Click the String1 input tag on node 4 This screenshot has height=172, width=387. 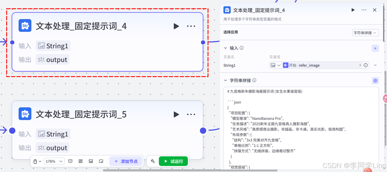pyautogui.click(x=53, y=46)
